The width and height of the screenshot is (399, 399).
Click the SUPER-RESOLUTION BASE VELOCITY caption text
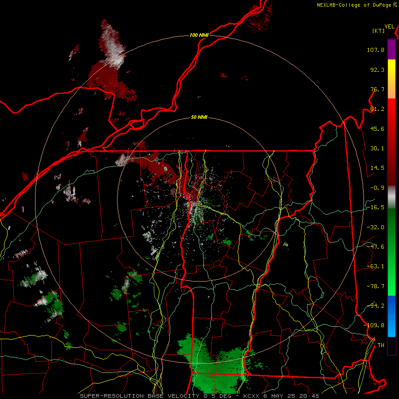click(x=140, y=396)
